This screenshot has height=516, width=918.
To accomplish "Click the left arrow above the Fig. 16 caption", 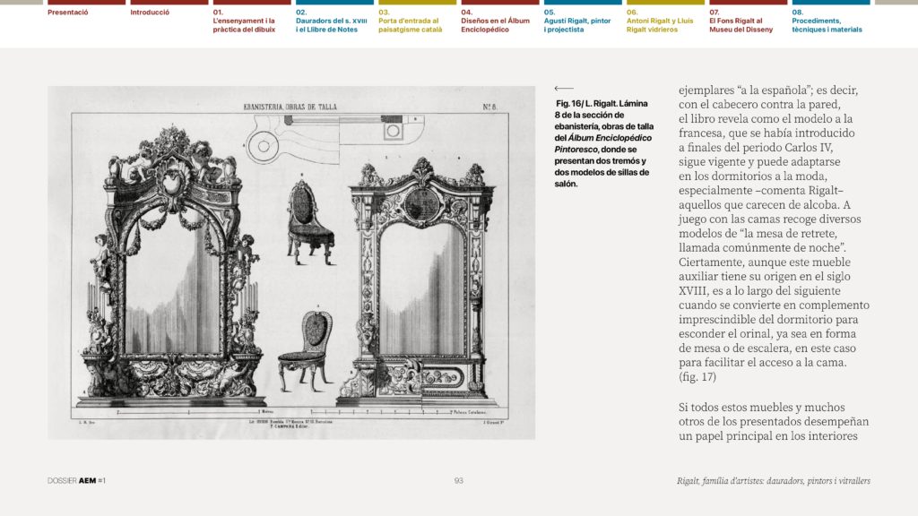I will pos(564,88).
